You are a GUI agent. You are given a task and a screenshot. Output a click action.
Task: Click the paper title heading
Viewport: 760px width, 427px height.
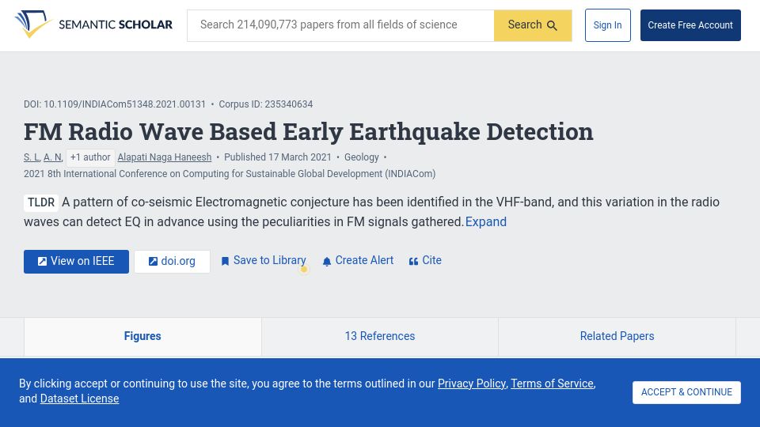tap(308, 132)
